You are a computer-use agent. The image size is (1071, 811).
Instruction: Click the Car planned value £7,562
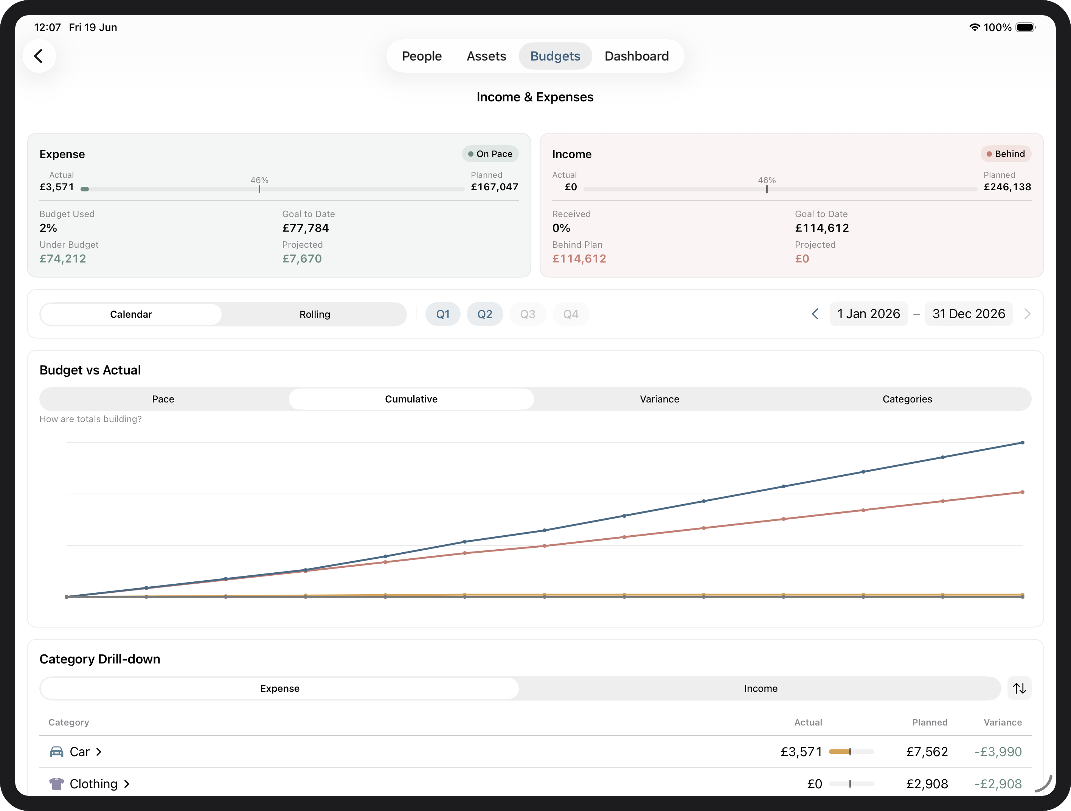927,752
